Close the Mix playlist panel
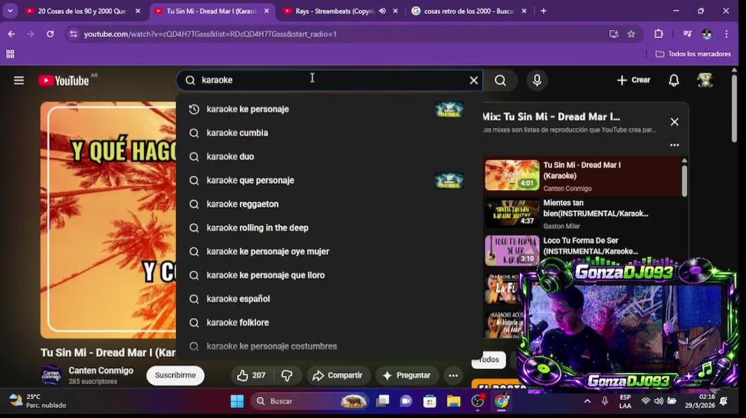746x418 pixels. tap(675, 122)
